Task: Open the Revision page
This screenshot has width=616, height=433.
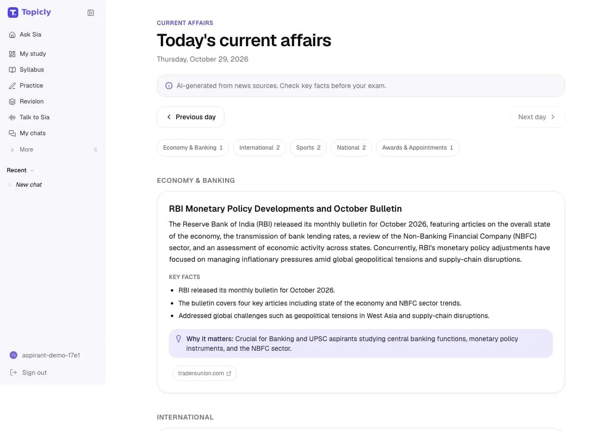Action: click(x=52, y=102)
